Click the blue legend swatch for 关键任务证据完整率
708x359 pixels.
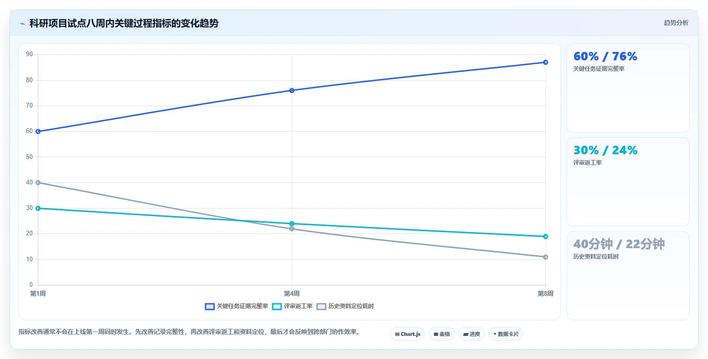click(x=210, y=306)
